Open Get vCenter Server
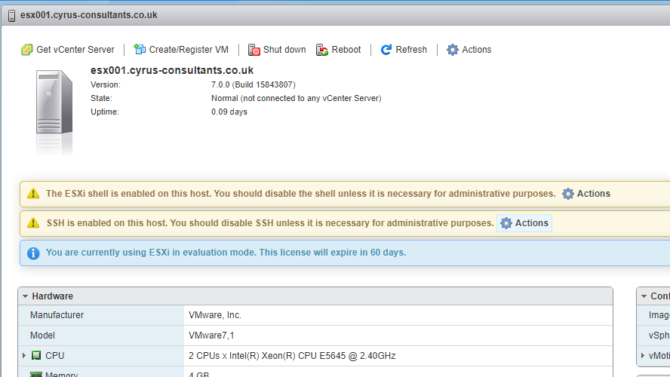Screen dimensions: 670x377 [68, 50]
